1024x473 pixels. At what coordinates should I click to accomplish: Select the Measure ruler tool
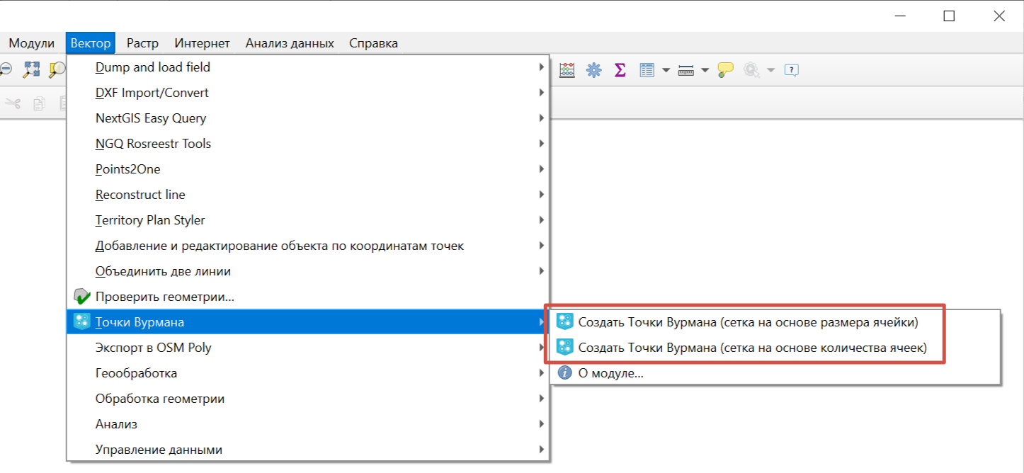point(685,69)
